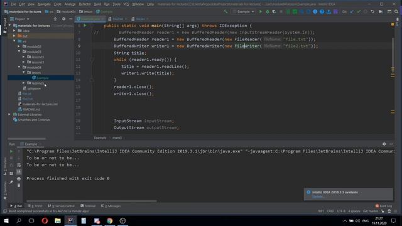Screen dimensions: 402x226
Task: Toggle the Structure tool window side button
Action: coord(5,166)
